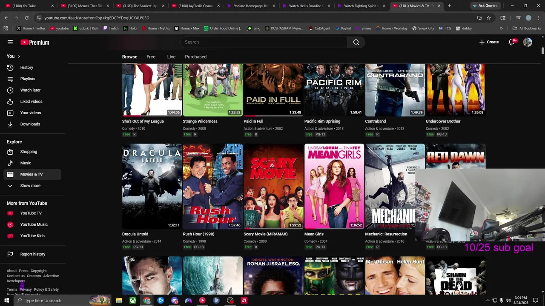Viewport: 545px width, 306px height.
Task: Click Strange Wilderness title
Action: [200, 121]
